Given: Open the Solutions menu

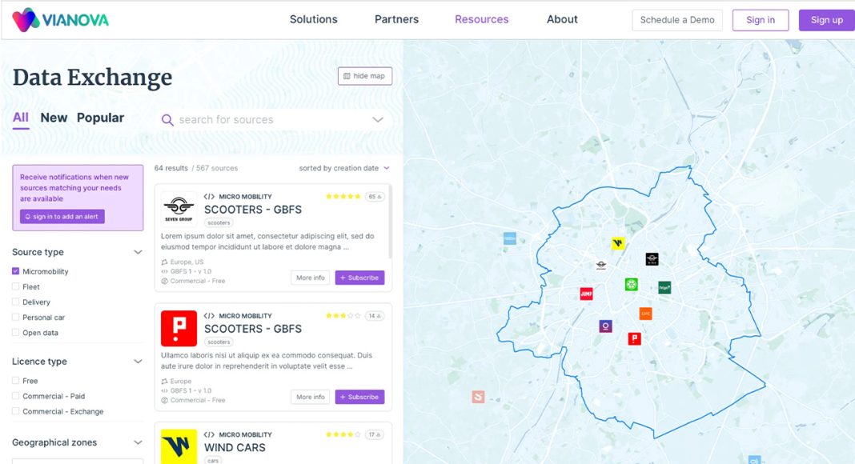Looking at the screenshot, I should coord(314,20).
